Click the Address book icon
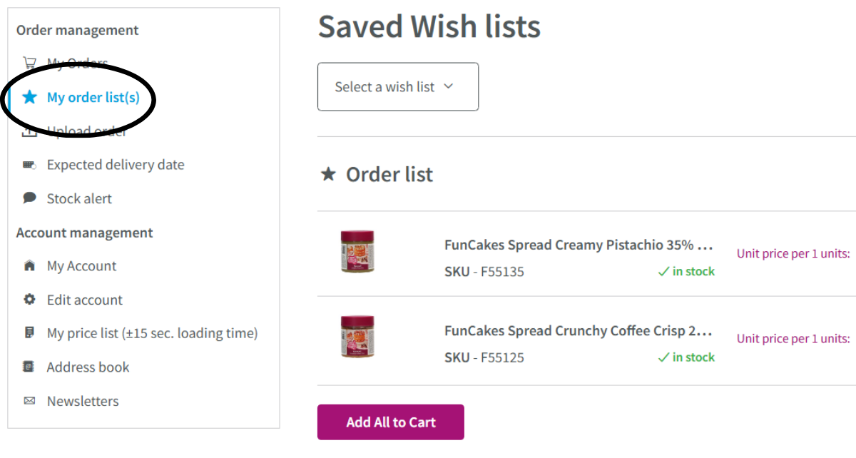The height and width of the screenshot is (458, 856). click(x=29, y=367)
